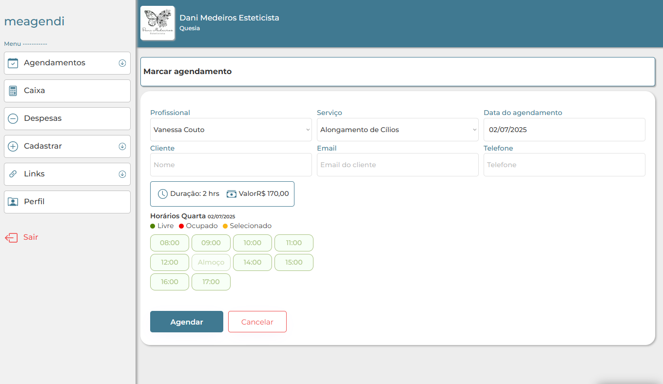Click the Cancelar button

coord(257,322)
